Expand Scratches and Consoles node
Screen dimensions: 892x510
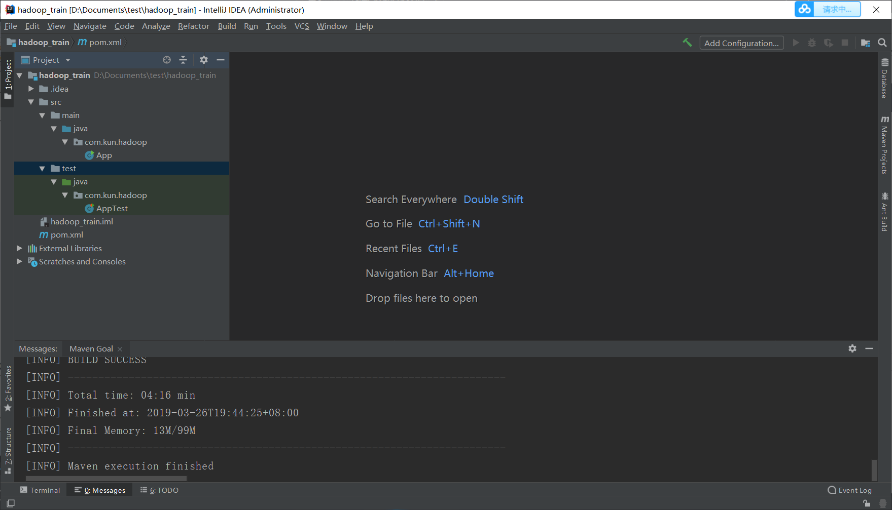point(20,261)
